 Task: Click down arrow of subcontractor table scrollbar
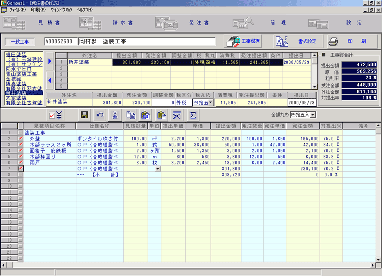(314, 86)
